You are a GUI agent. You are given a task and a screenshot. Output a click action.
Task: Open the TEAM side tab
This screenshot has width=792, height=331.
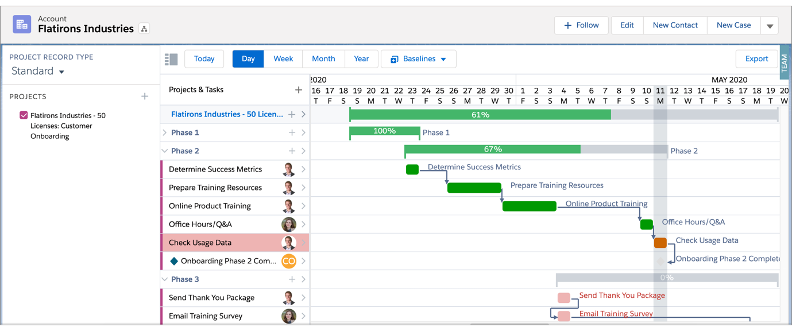[783, 61]
